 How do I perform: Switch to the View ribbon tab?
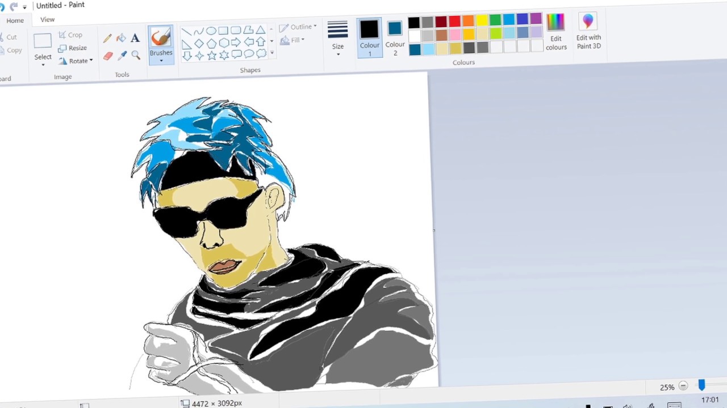(47, 19)
